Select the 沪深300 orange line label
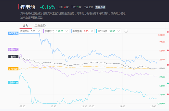This screenshot has width=169, height=111. (x=13, y=69)
